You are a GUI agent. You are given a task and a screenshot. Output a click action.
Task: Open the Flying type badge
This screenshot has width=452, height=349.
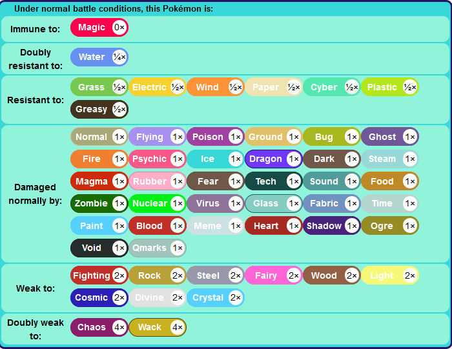(x=158, y=137)
